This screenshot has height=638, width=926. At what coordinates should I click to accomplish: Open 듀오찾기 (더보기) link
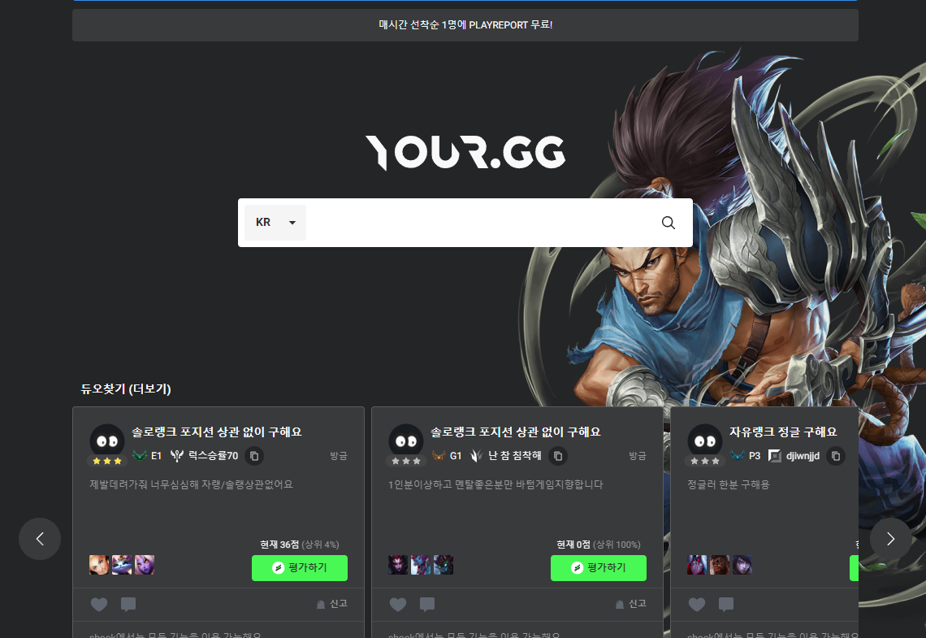click(126, 388)
